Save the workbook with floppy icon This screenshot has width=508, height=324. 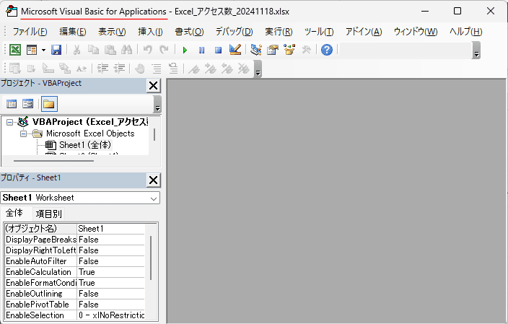(x=56, y=50)
